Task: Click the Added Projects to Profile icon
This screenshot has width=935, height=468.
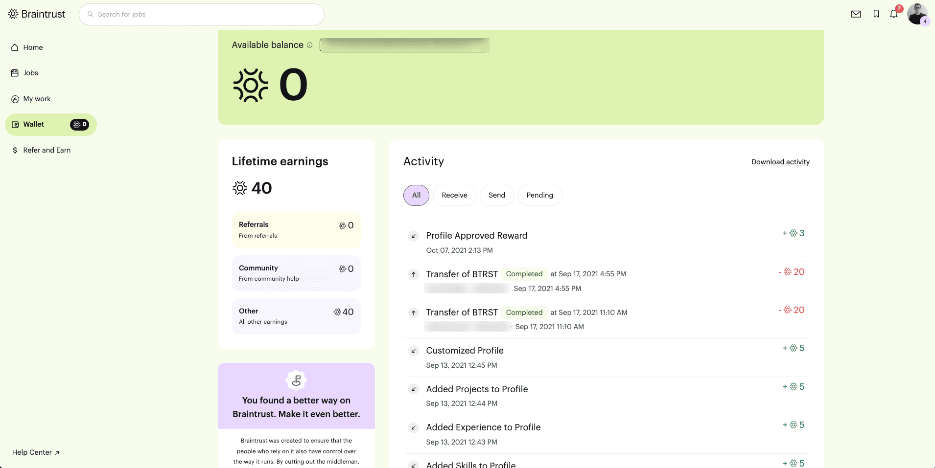Action: pyautogui.click(x=414, y=389)
